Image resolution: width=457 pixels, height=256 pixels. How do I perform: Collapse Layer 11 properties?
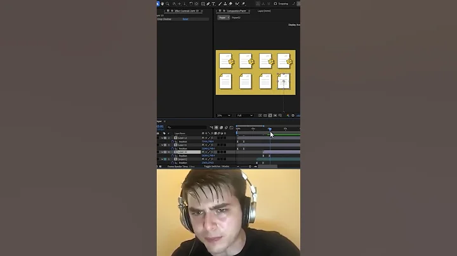pyautogui.click(x=162, y=145)
